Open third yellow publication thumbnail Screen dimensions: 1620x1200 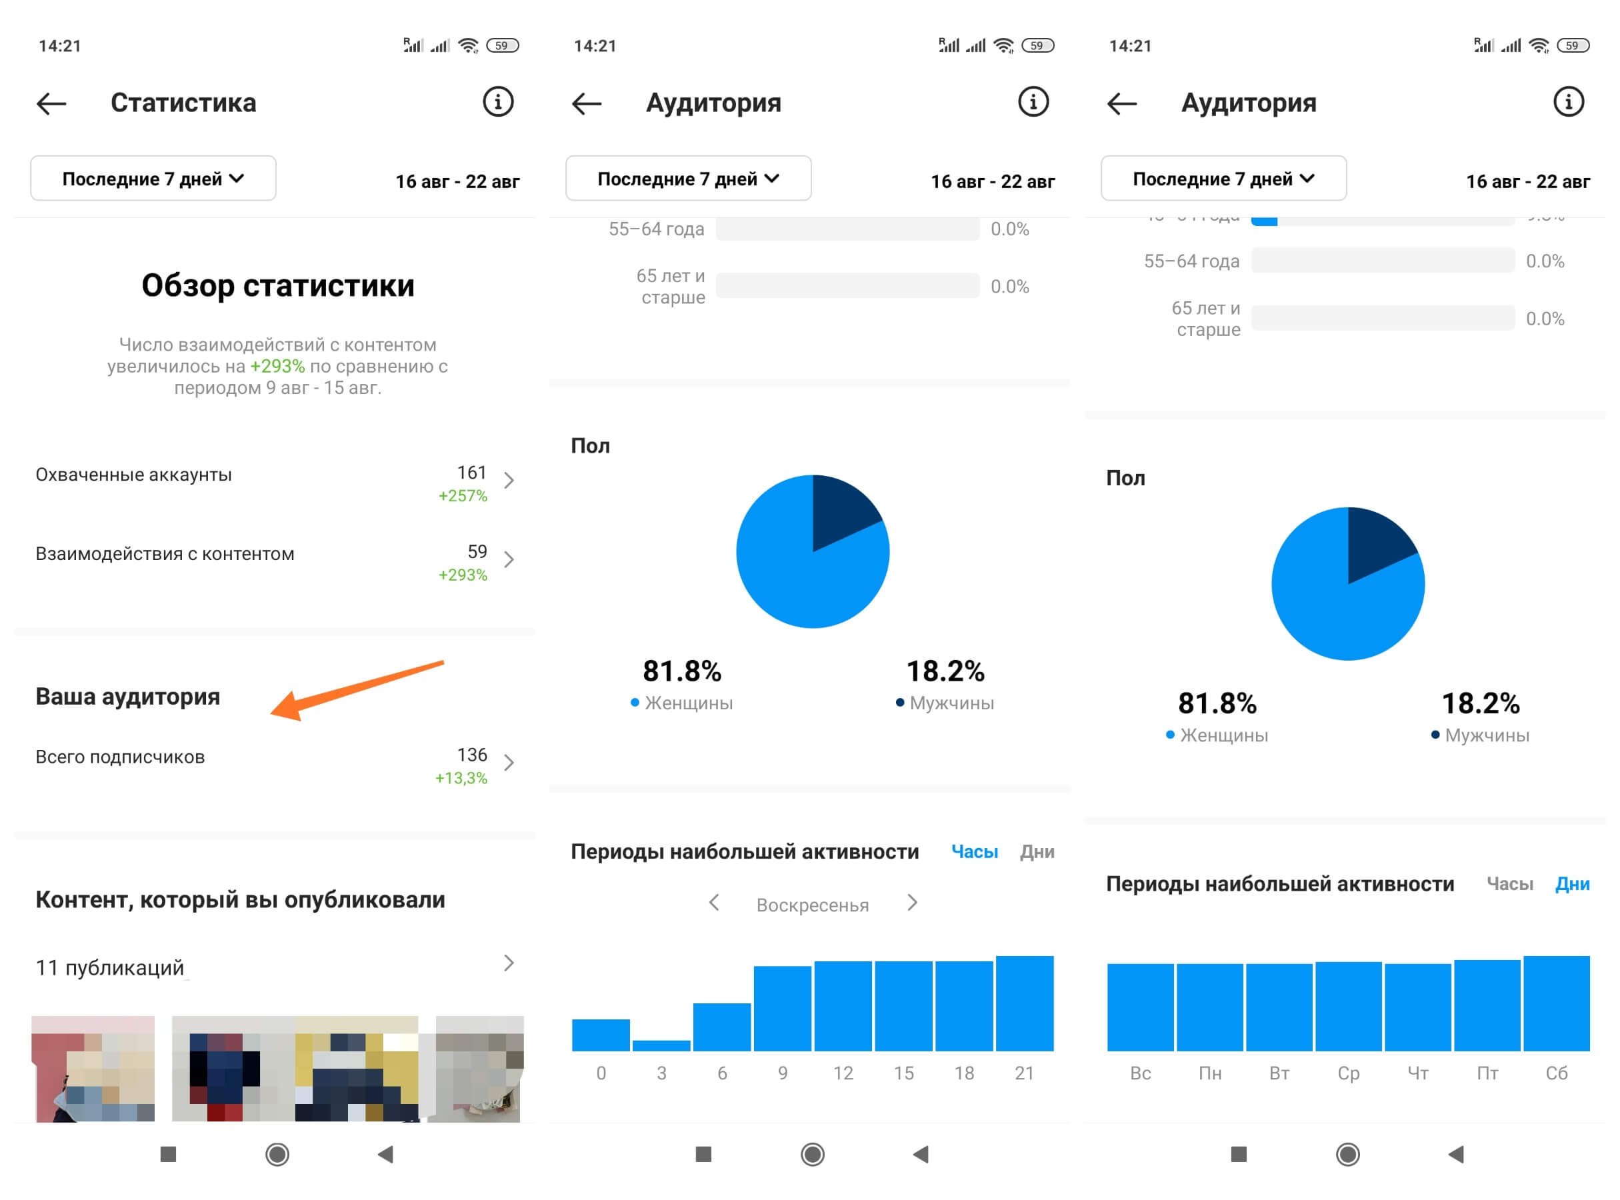pos(357,1070)
